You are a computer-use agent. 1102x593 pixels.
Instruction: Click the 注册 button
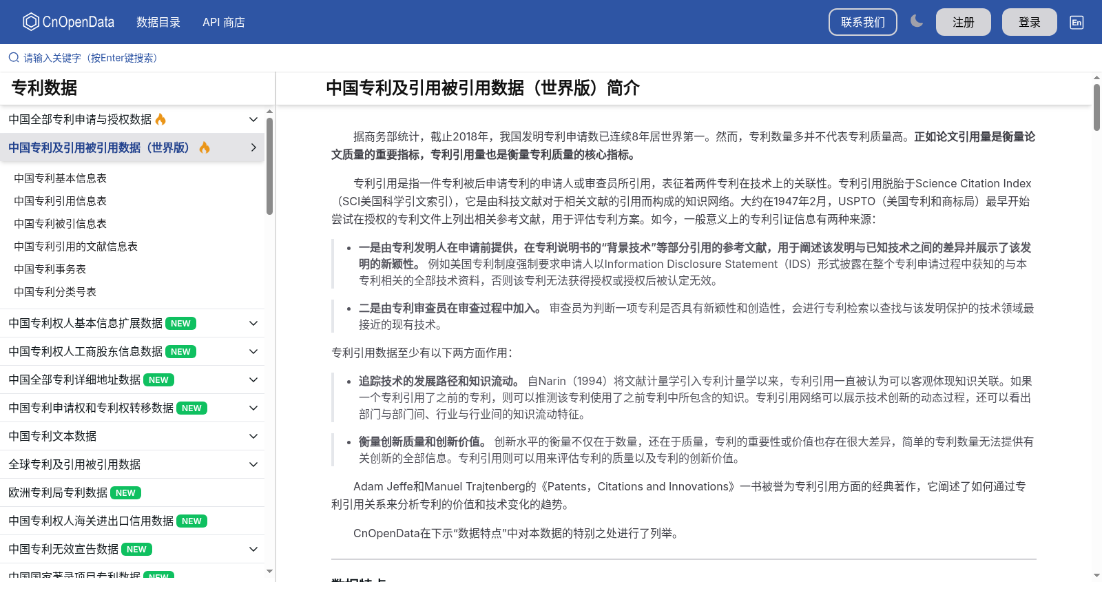point(964,22)
